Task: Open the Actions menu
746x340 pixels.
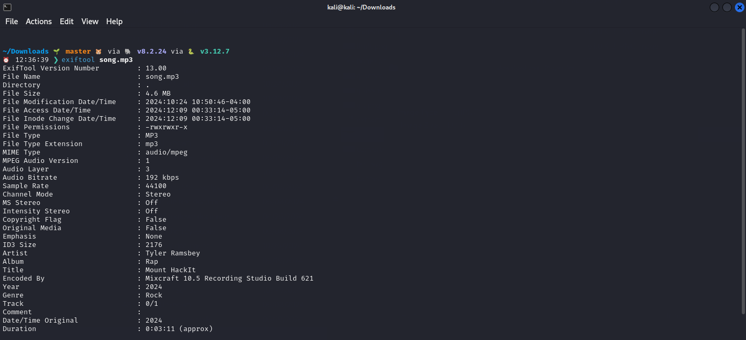Action: tap(39, 22)
